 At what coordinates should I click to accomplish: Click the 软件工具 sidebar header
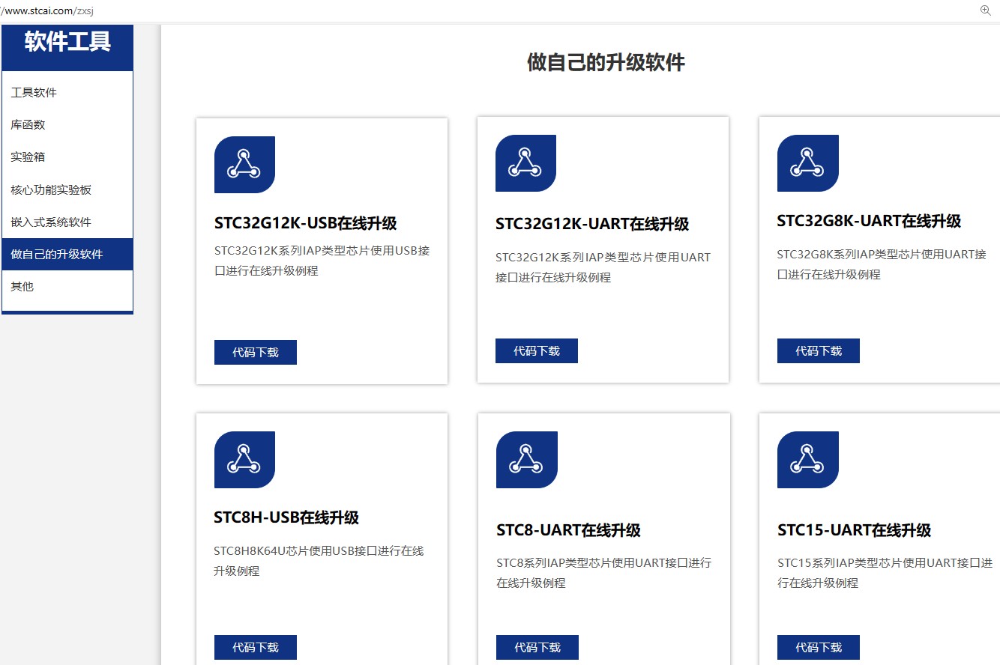pyautogui.click(x=67, y=42)
